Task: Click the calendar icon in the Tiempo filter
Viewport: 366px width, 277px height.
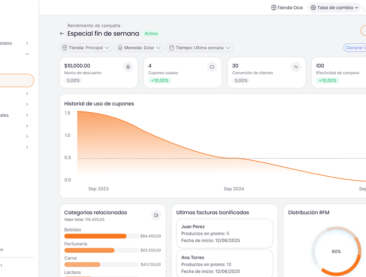Action: 171,48
